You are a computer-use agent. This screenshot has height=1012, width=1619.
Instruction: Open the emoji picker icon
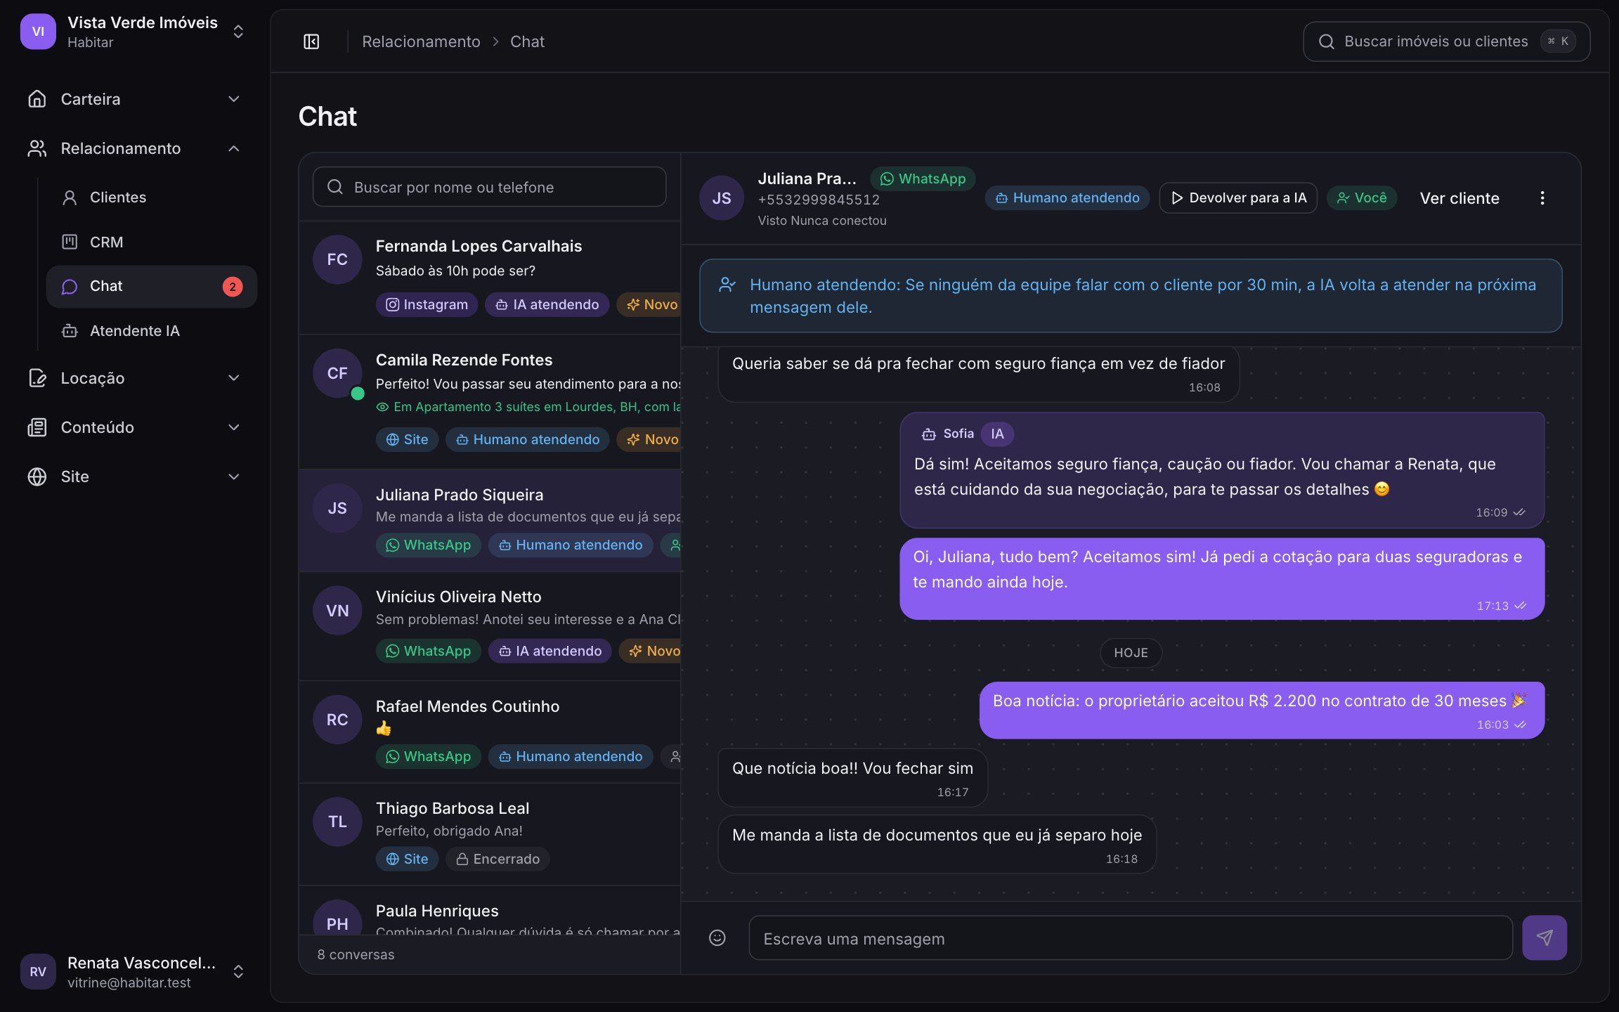pyautogui.click(x=717, y=938)
